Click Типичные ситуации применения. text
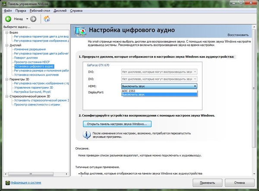 [98, 167]
